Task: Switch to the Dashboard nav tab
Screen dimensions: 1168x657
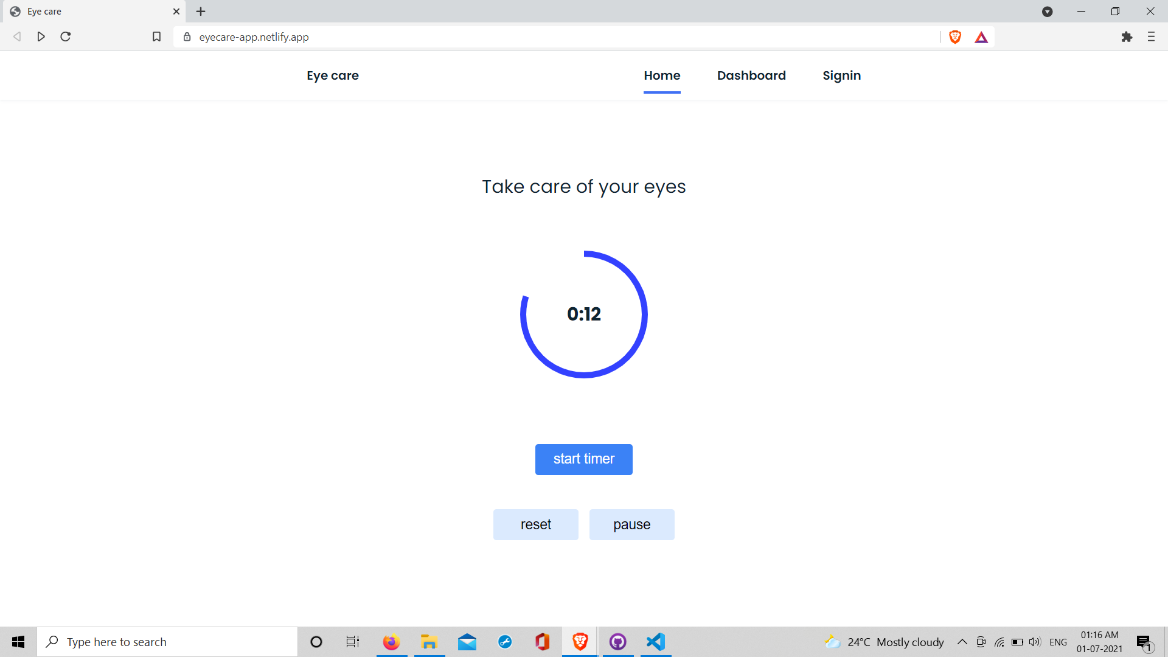Action: pyautogui.click(x=751, y=75)
